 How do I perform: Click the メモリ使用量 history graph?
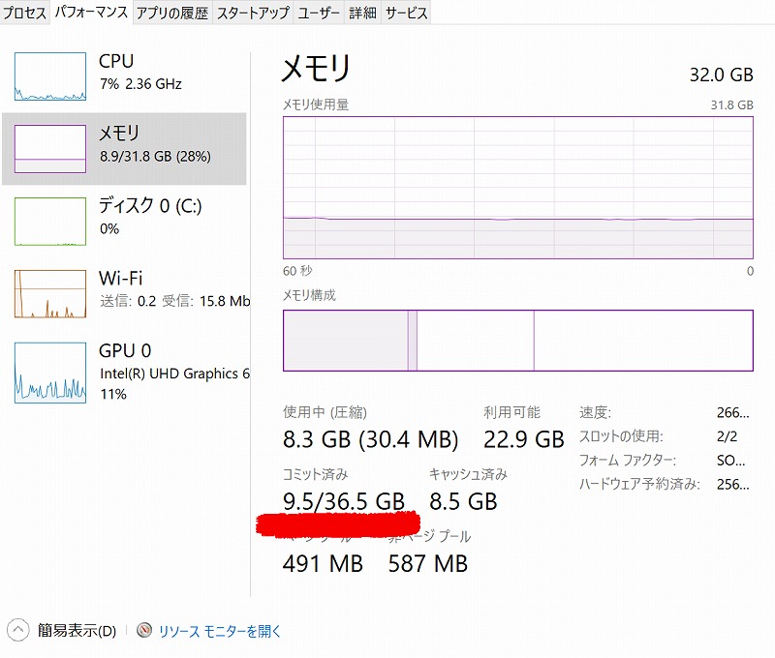[x=518, y=188]
